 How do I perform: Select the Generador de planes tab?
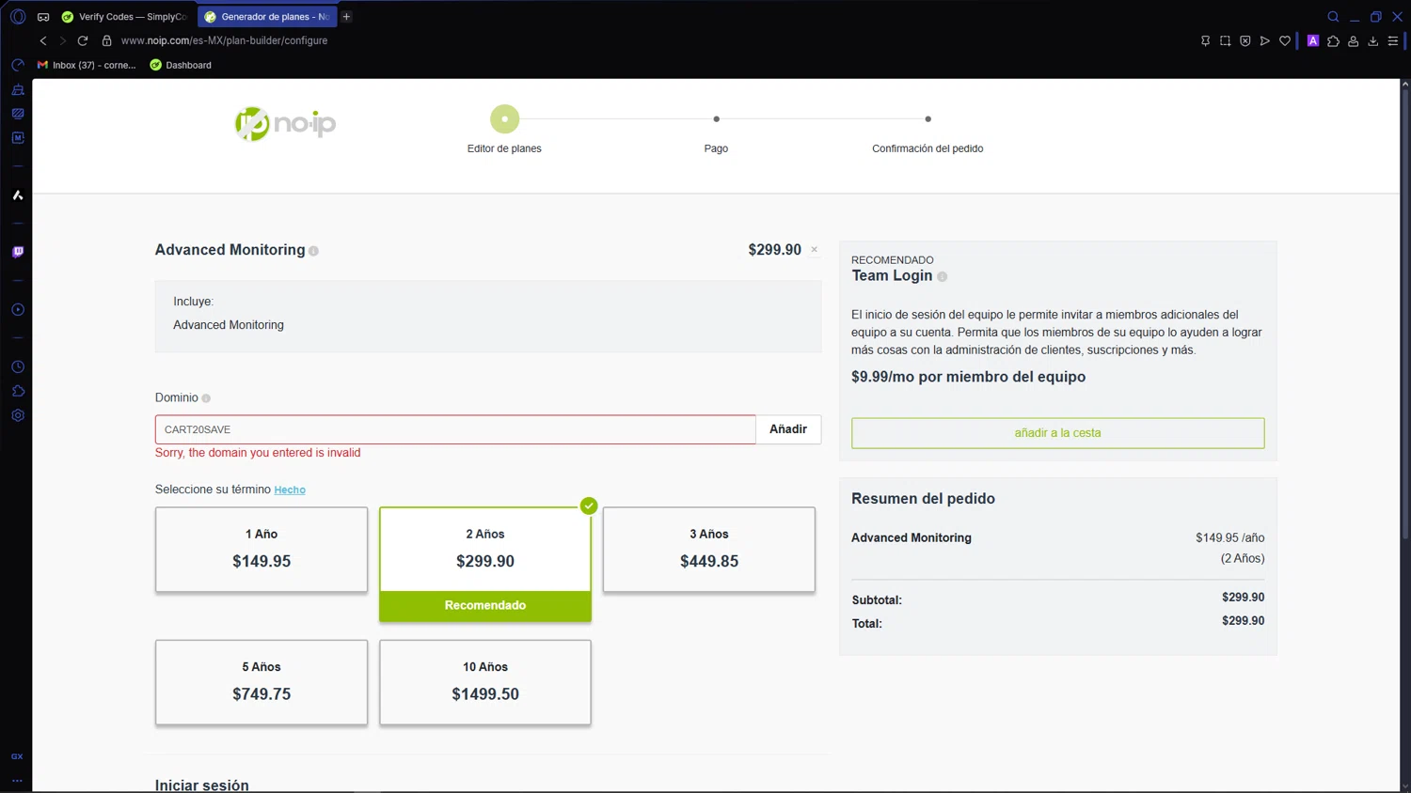[267, 17]
